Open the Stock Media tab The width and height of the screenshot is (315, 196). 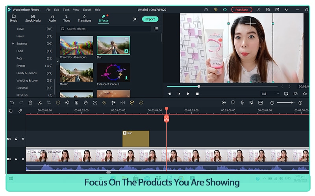(33, 18)
